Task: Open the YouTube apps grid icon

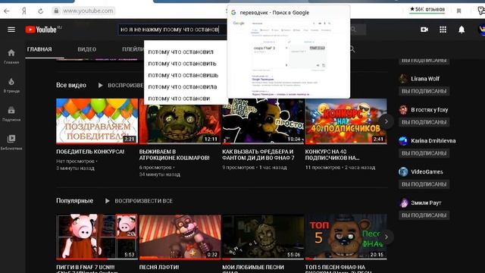Action: tap(443, 30)
